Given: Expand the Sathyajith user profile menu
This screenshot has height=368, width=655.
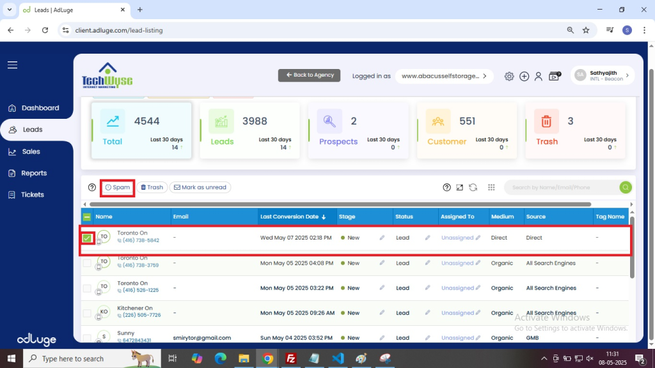Looking at the screenshot, I should click(603, 75).
